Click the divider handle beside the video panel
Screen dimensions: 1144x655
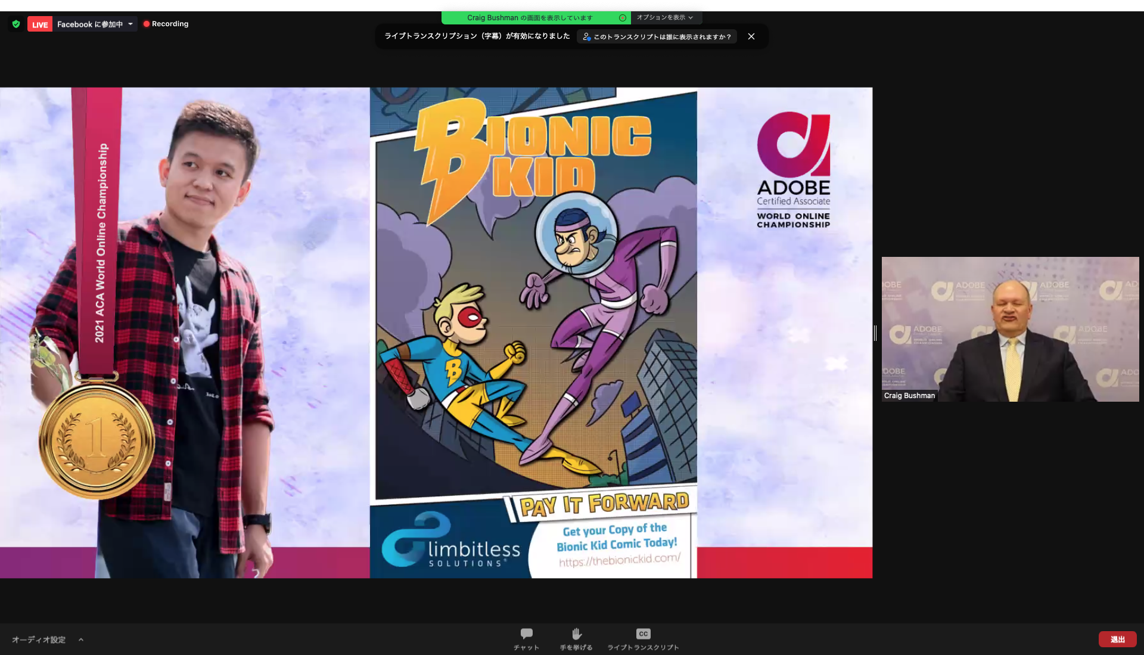(x=875, y=333)
